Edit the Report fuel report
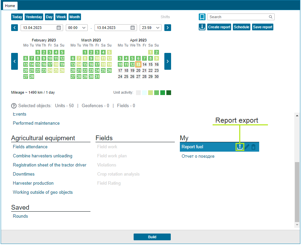Screen dimensions: 301x246 pos(247,147)
